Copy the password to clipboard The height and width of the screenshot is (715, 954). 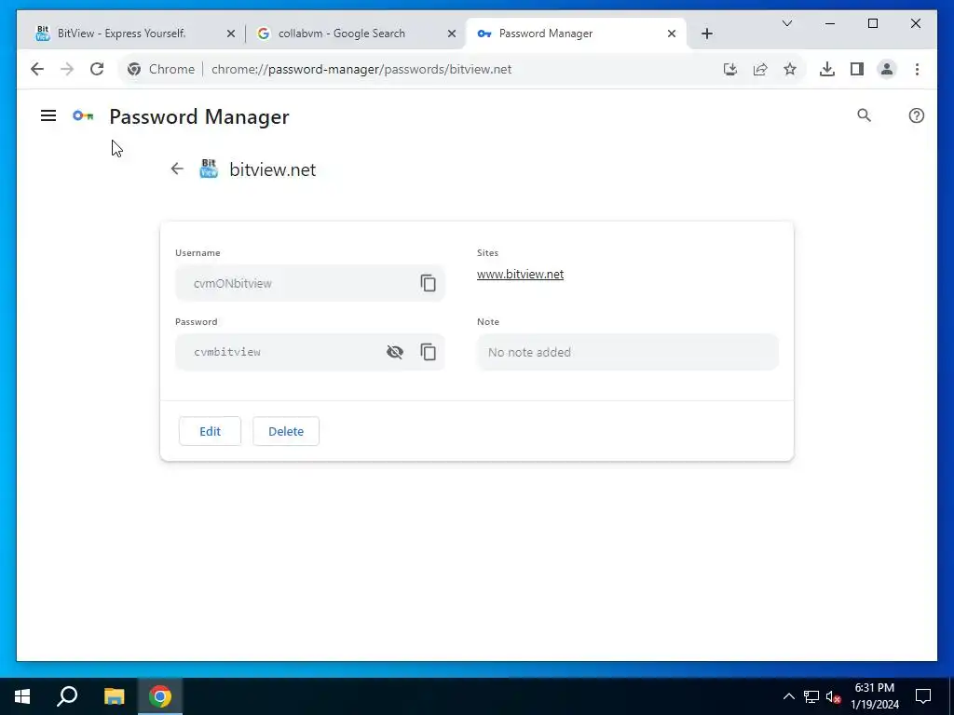point(429,352)
